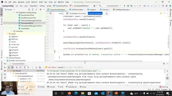172x96 pixels.
Task: Start debugging with the bug icon
Action: coord(128,6)
